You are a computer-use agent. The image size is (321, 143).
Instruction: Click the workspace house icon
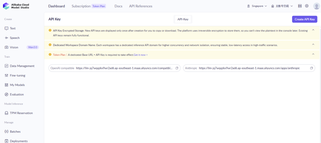click(x=272, y=6)
